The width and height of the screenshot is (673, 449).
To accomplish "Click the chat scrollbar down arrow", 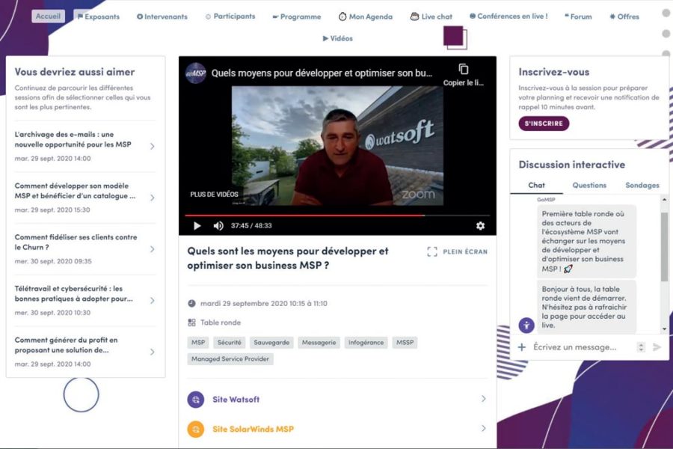I will point(665,329).
